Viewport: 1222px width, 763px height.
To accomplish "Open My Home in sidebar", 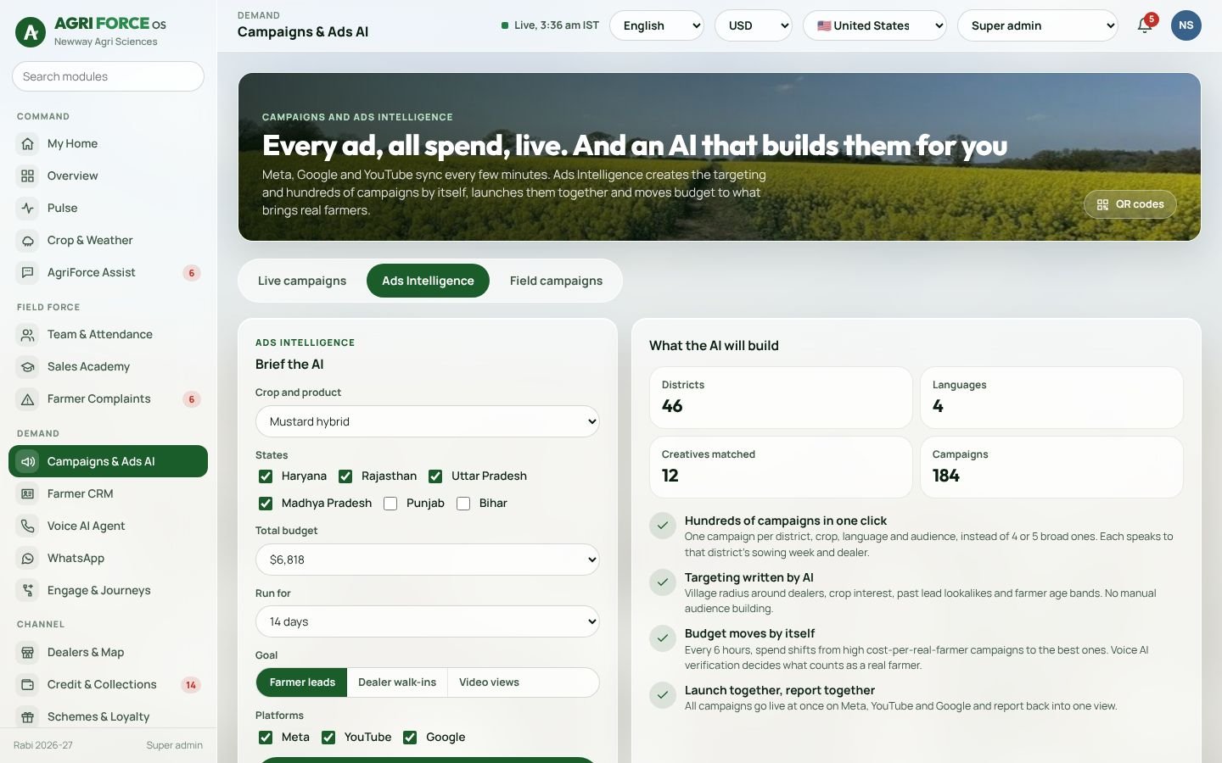I will coord(108,144).
